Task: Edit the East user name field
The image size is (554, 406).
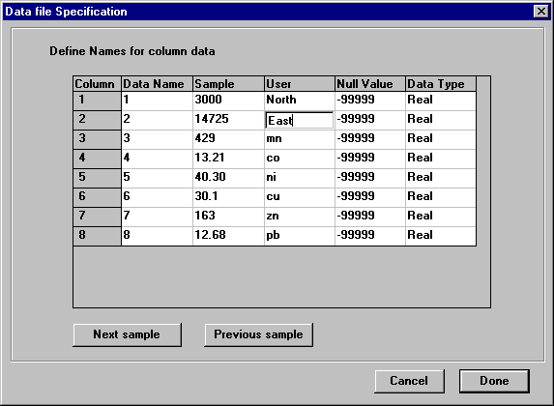Action: pyautogui.click(x=299, y=121)
